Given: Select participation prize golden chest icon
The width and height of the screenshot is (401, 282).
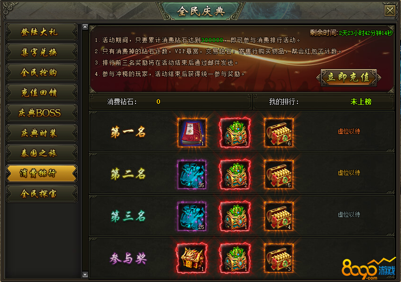Looking at the screenshot, I should coord(192,258).
